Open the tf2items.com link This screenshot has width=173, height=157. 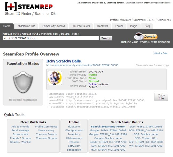(x=74, y=138)
